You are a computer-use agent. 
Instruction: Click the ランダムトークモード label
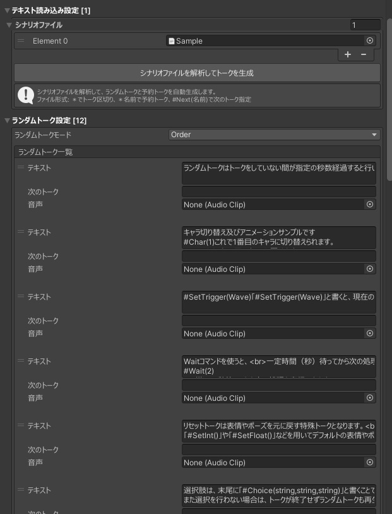coord(43,135)
